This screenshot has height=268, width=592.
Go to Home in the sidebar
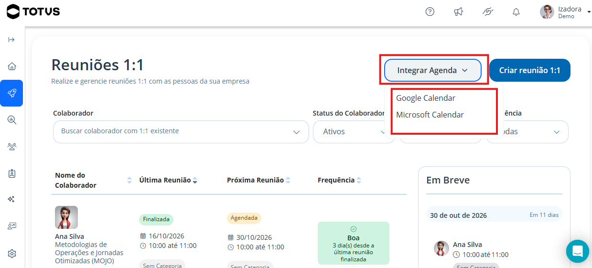tap(12, 66)
